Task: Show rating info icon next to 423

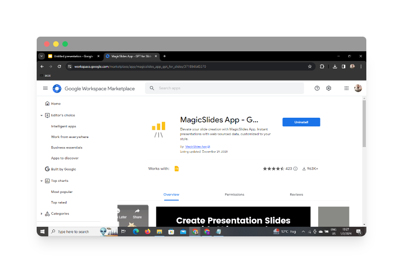Action: tap(296, 169)
